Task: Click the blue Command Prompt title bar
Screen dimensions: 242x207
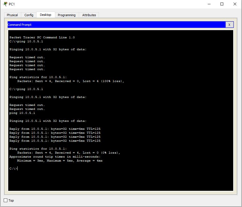Action: (113, 25)
